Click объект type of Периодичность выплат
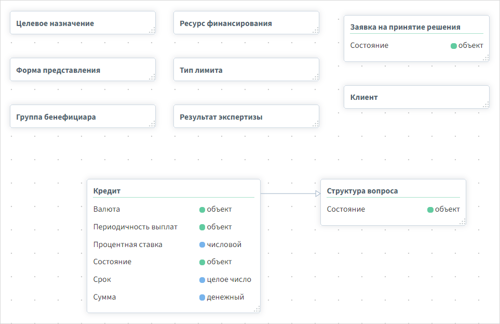This screenshot has height=324, width=500. tap(219, 227)
